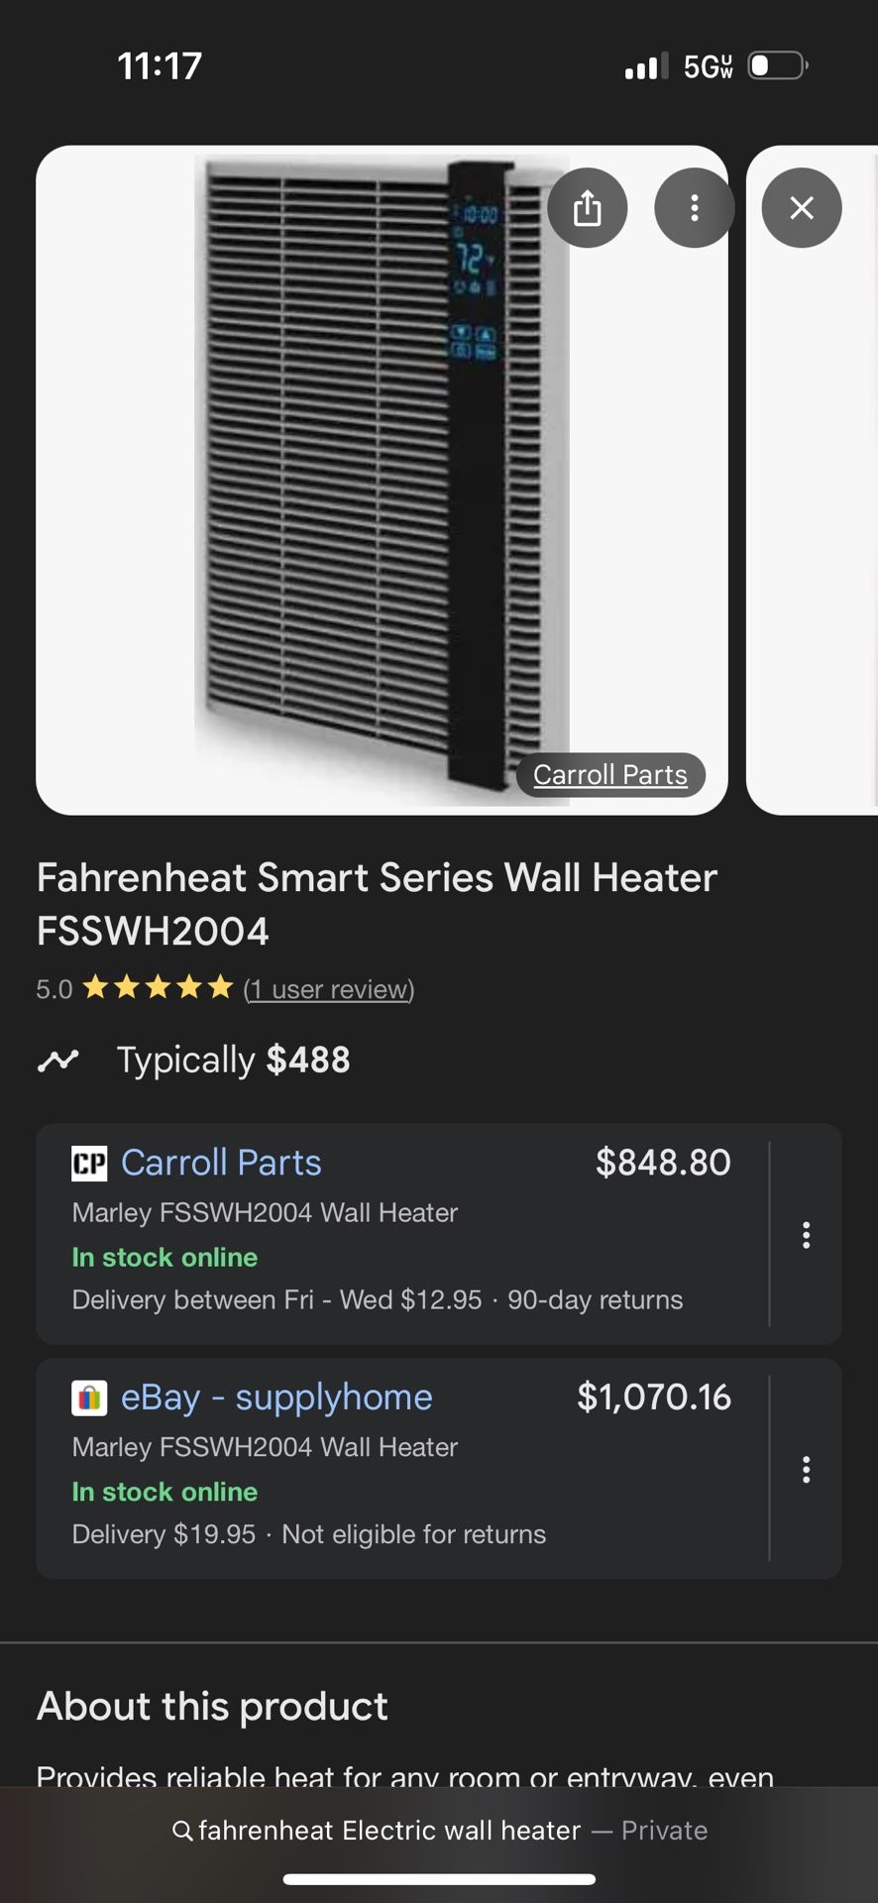The image size is (878, 1903).
Task: Tap the eBay shopping bag logo
Action: [x=89, y=1398]
